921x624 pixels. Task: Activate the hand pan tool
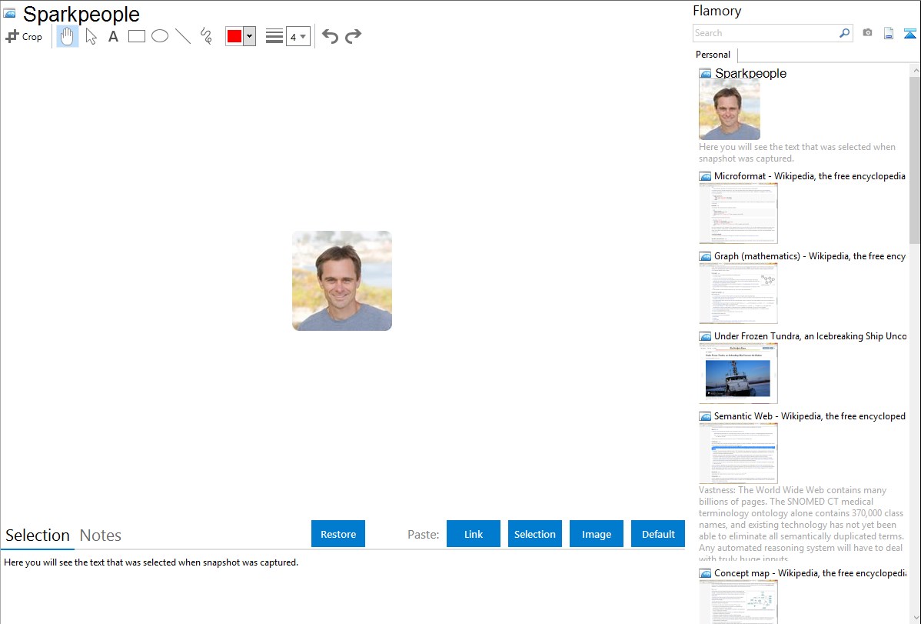[x=67, y=36]
